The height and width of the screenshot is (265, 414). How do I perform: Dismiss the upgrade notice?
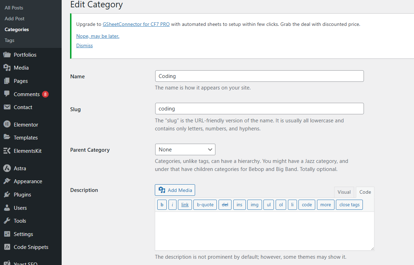(84, 45)
